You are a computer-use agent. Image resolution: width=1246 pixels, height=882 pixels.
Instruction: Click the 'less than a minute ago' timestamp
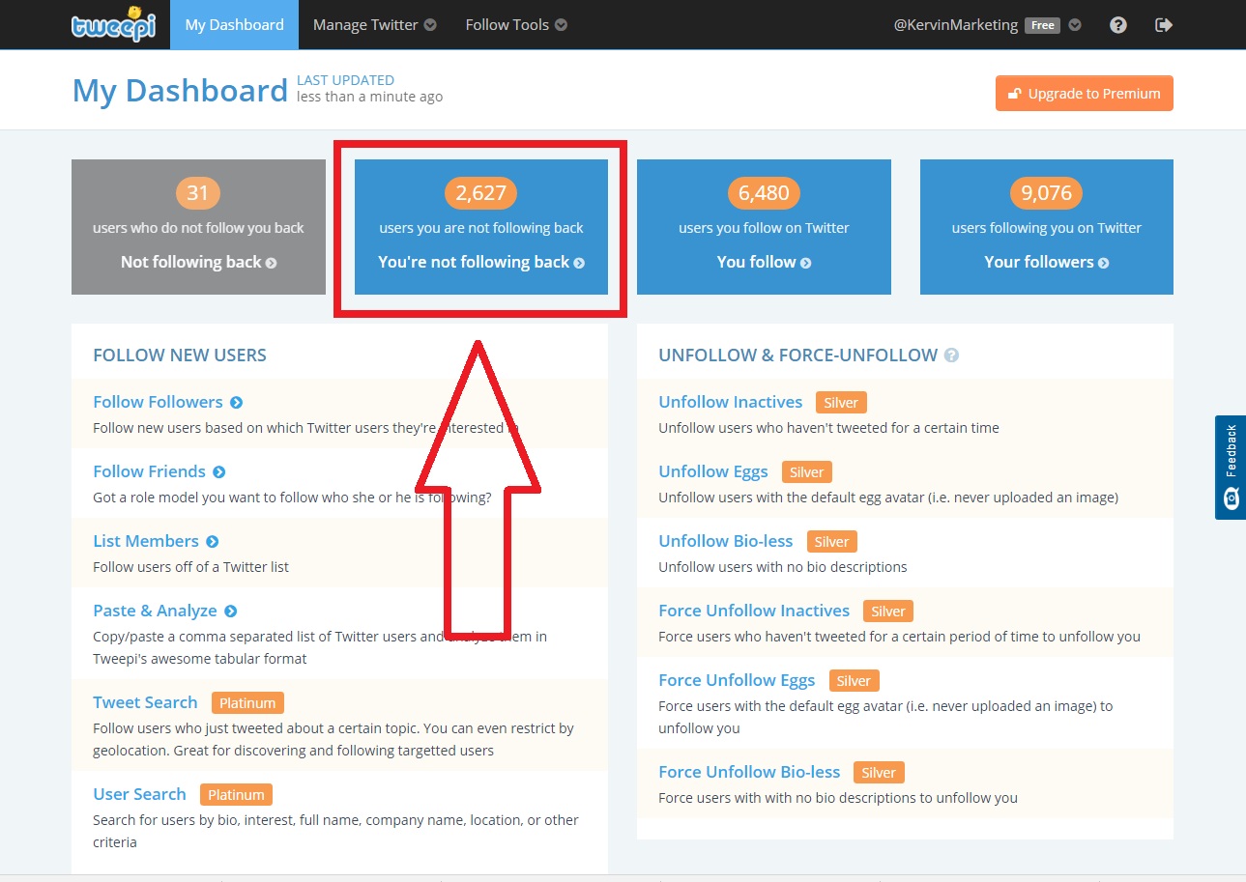[370, 97]
